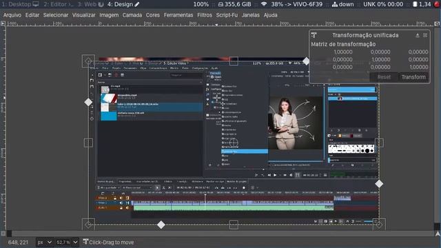Open the Visualizar menu

[84, 15]
